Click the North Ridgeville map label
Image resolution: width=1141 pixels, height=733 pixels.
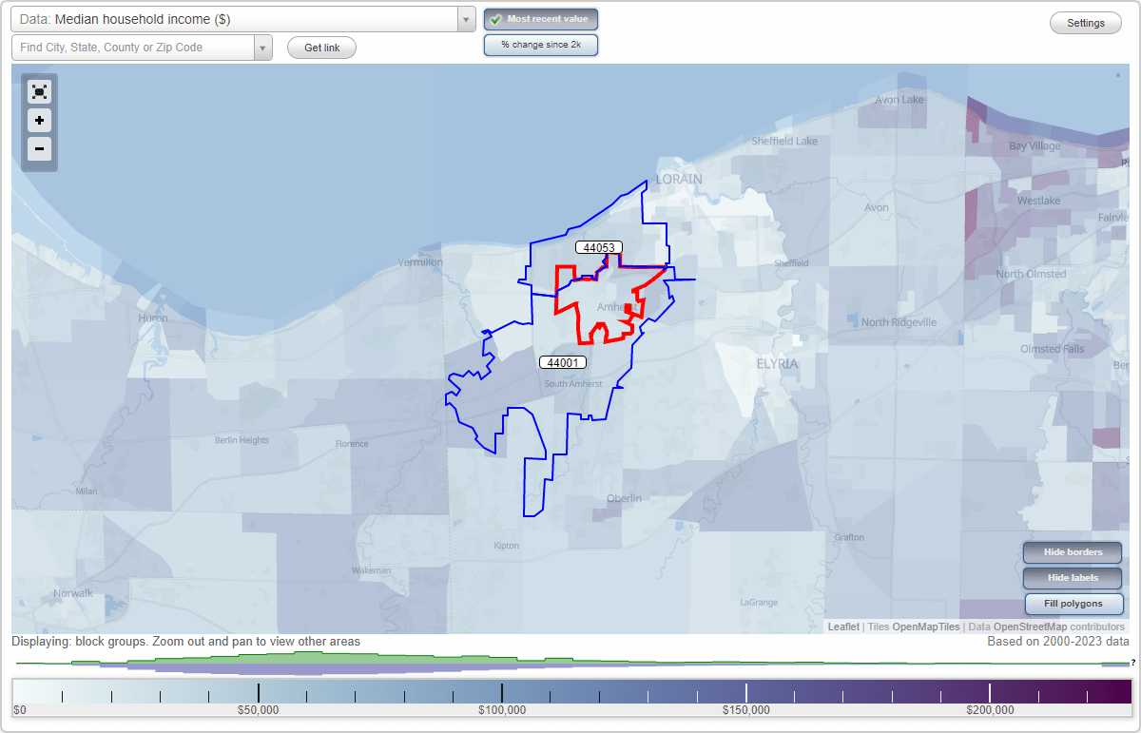(x=899, y=322)
